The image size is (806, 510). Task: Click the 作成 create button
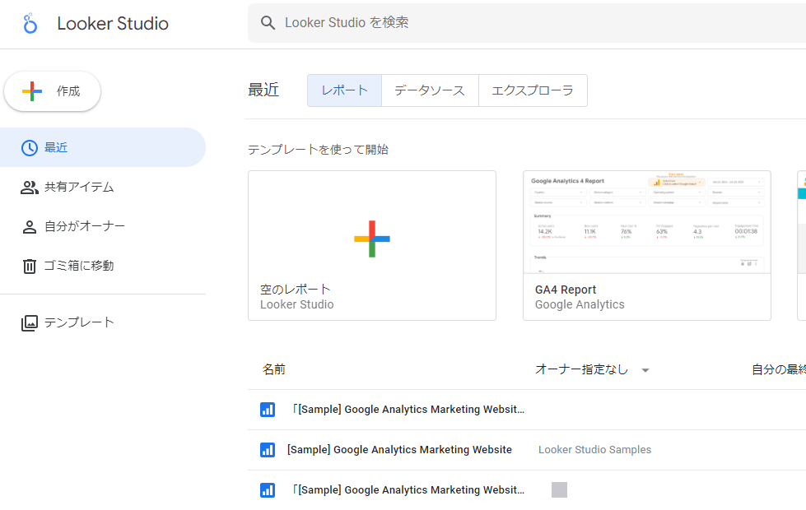pyautogui.click(x=53, y=91)
